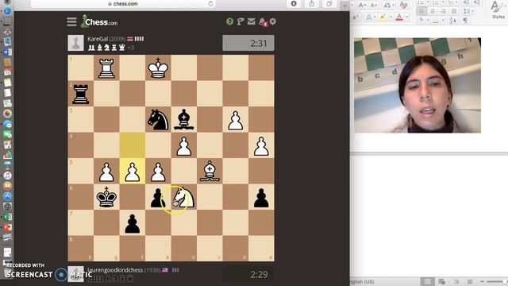The height and width of the screenshot is (286, 508).
Task: Open messages envelope icon
Action: point(251,21)
